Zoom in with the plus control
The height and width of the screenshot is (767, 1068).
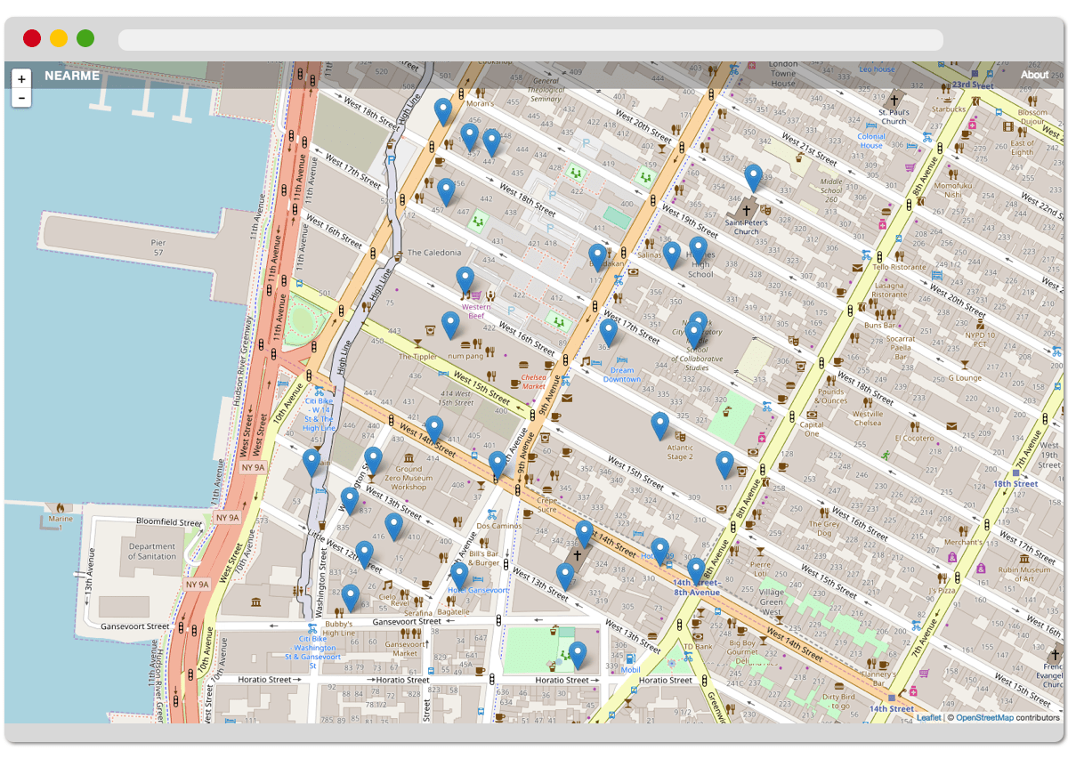(20, 79)
